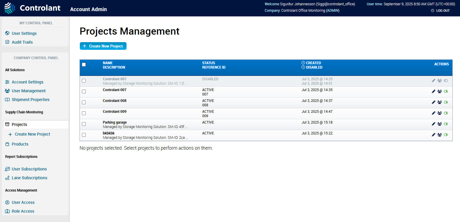This screenshot has height=222, width=460.
Task: Tick checkbox for active Controlant 007 row
Action: coord(84,91)
